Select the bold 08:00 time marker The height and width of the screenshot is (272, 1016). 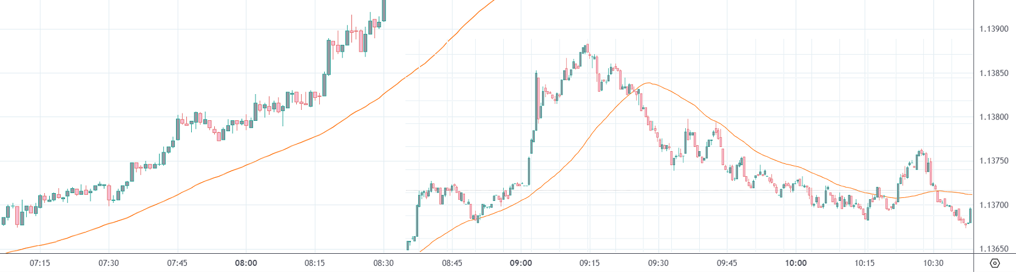(246, 263)
